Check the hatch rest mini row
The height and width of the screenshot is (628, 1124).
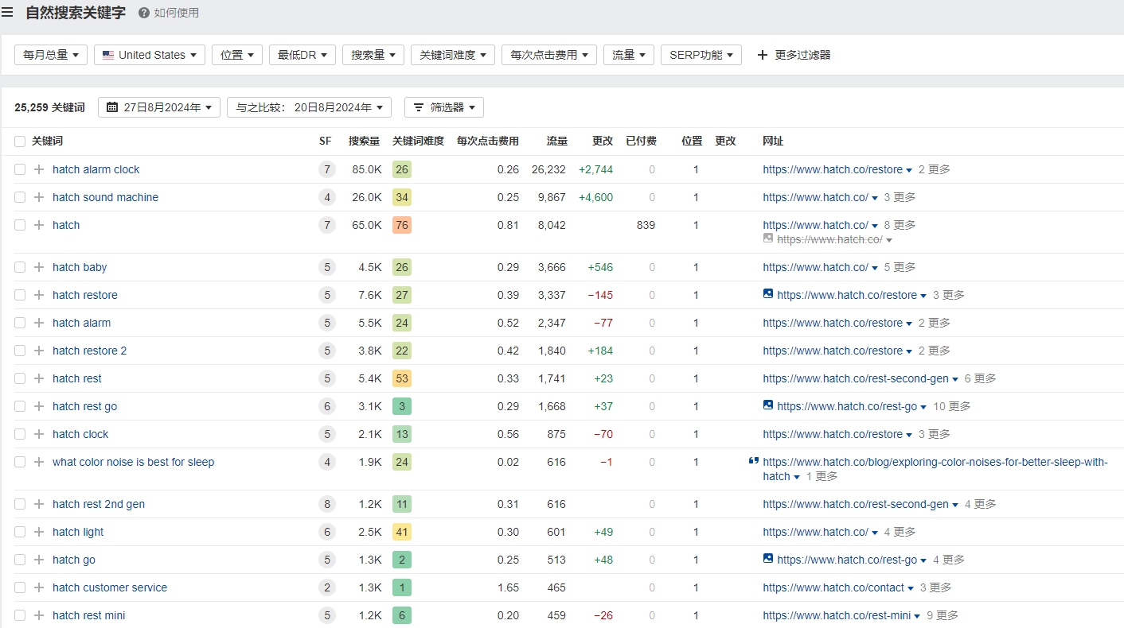coord(20,615)
